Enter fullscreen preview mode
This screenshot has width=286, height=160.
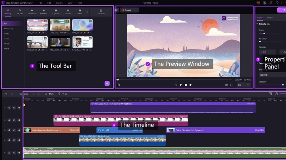pos(231,85)
